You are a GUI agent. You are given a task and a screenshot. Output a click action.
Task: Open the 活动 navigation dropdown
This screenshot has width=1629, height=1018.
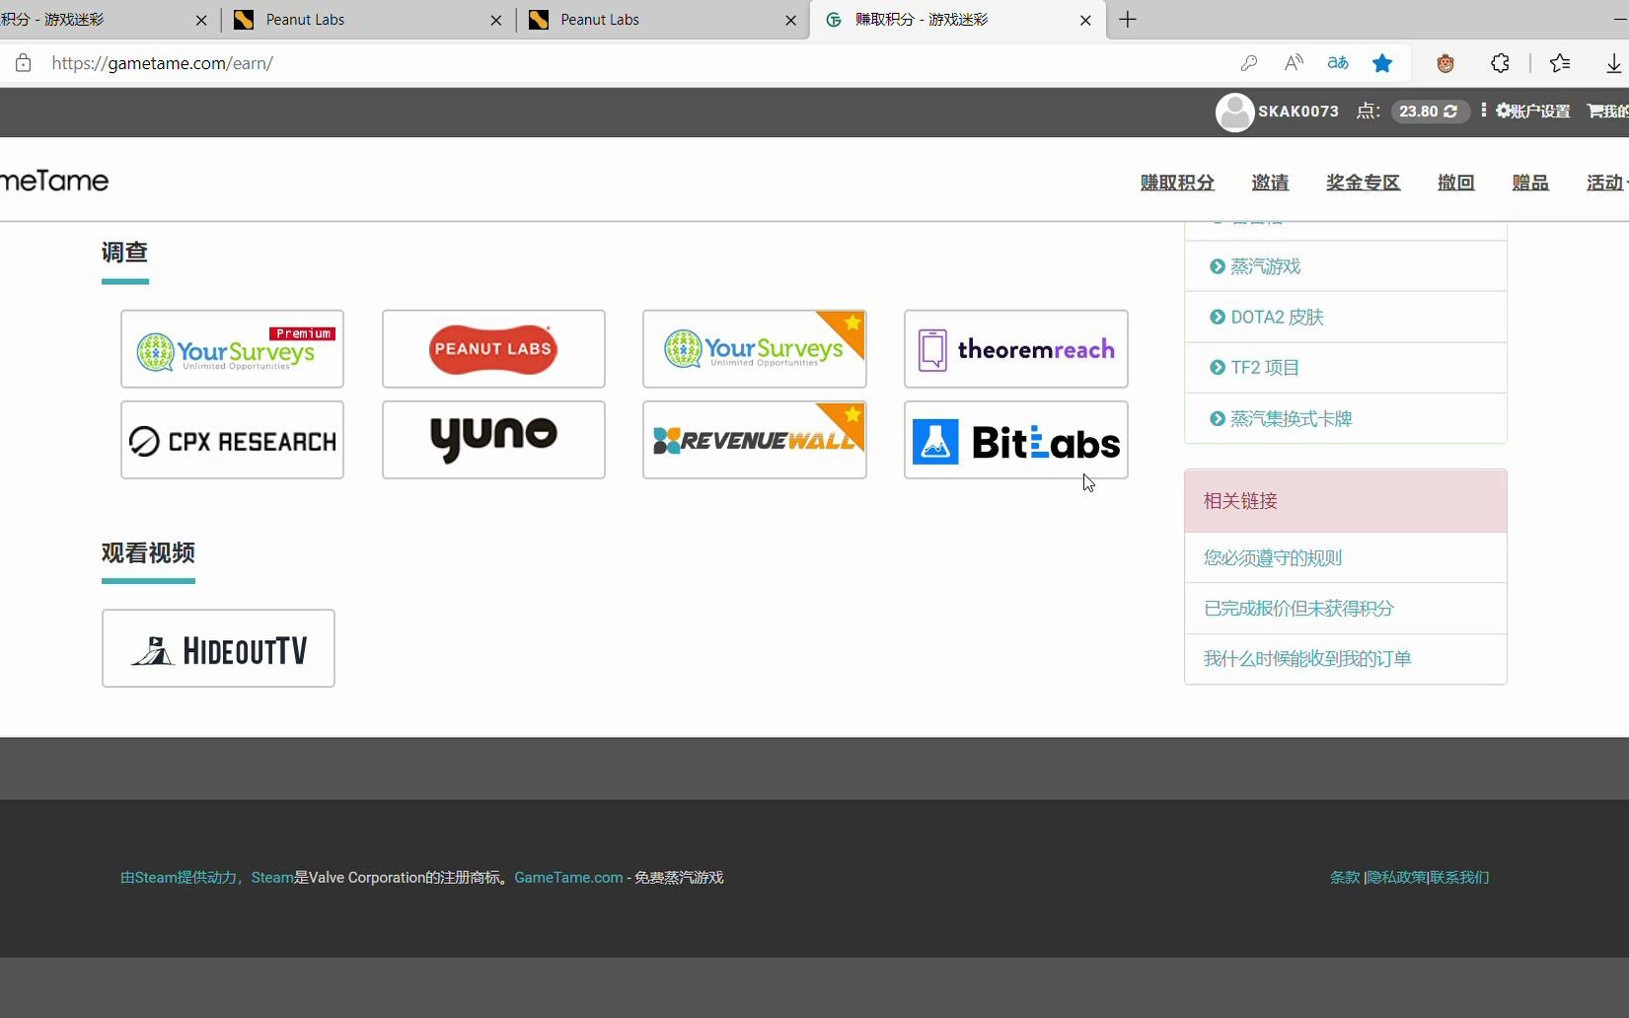(1606, 182)
